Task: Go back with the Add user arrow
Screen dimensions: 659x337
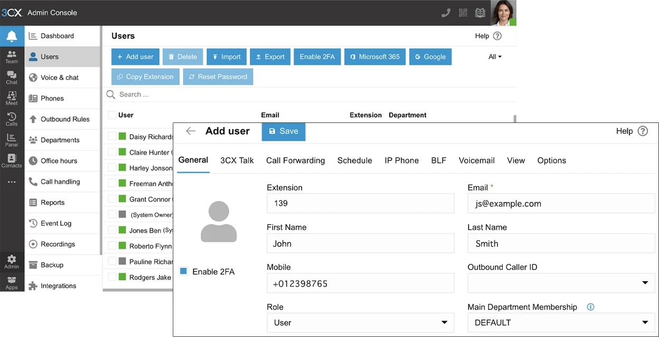Action: point(191,131)
